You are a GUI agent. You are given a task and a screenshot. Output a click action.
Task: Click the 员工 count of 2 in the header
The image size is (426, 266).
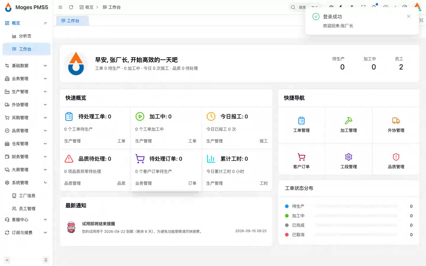pos(401,67)
